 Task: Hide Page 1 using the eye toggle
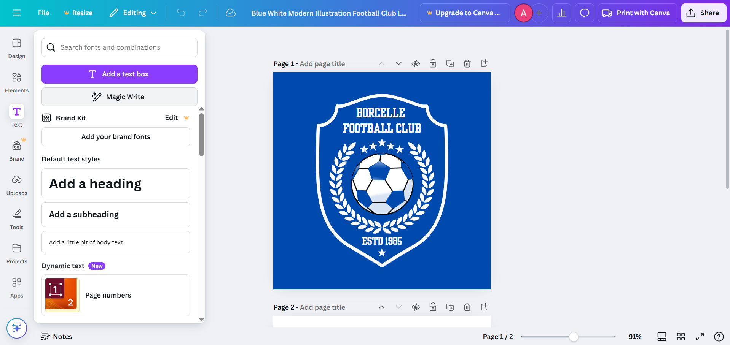(x=416, y=63)
